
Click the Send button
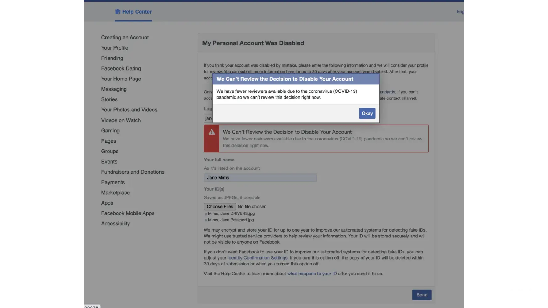[x=422, y=295]
